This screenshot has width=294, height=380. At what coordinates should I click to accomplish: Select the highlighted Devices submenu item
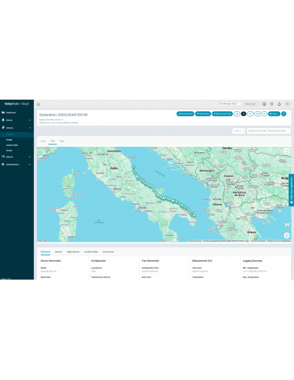tap(17, 134)
